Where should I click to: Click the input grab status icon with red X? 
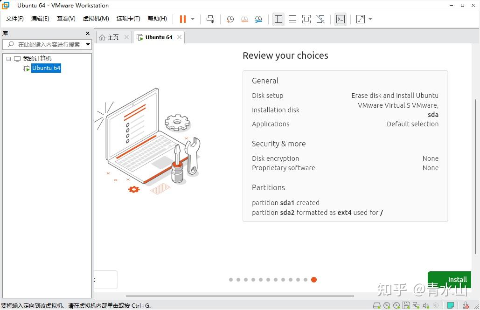pyautogui.click(x=466, y=305)
